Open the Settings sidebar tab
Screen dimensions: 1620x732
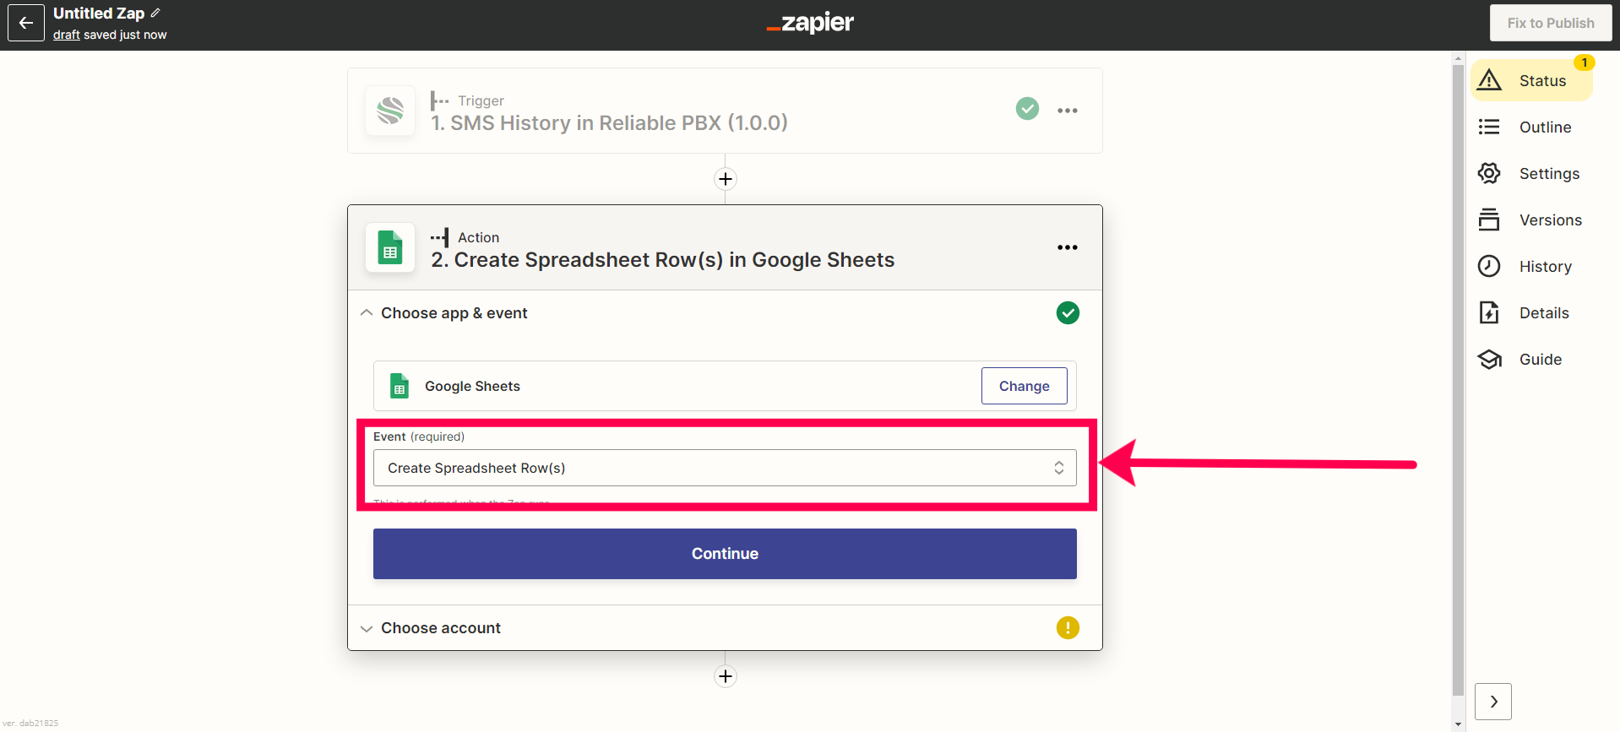click(1531, 173)
